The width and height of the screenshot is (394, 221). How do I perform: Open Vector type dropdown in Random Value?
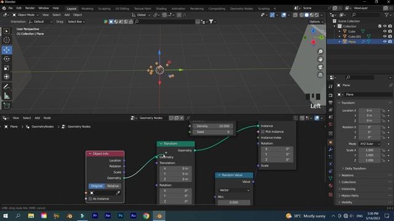tap(234, 190)
